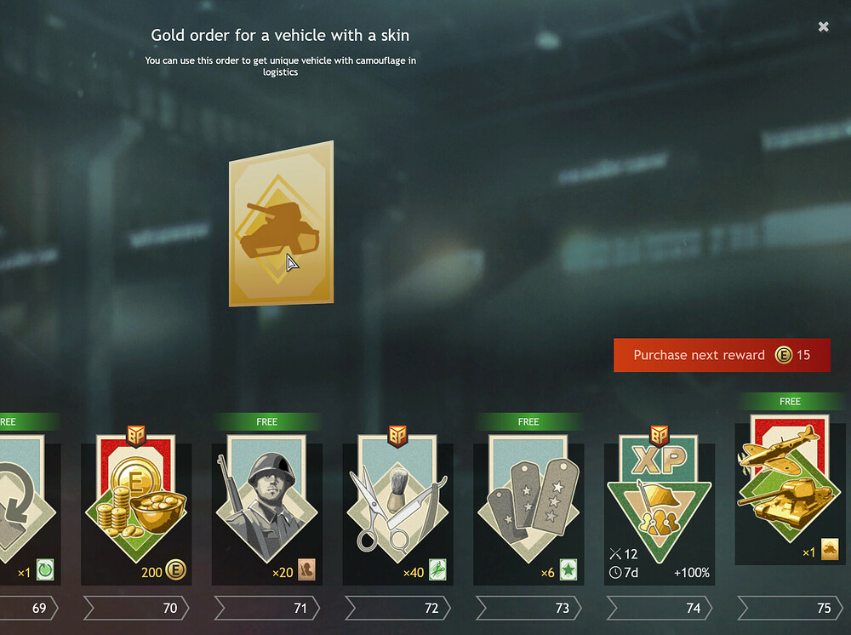Click the gold order icon under level 75 reward
This screenshot has width=851, height=635.
point(829,549)
